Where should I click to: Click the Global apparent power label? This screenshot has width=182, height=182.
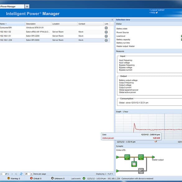pos(128,90)
